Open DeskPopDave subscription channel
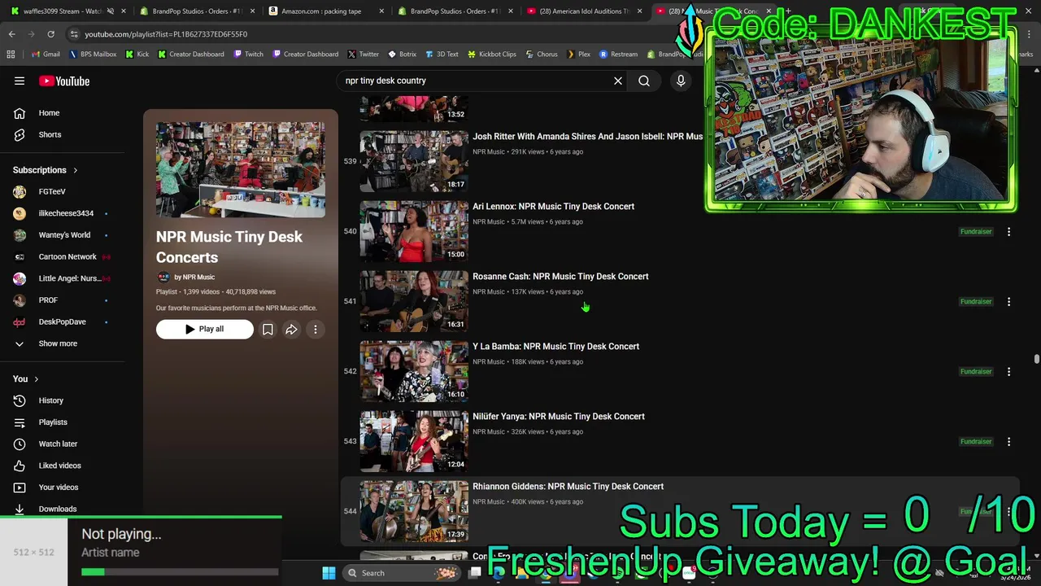 click(x=62, y=321)
